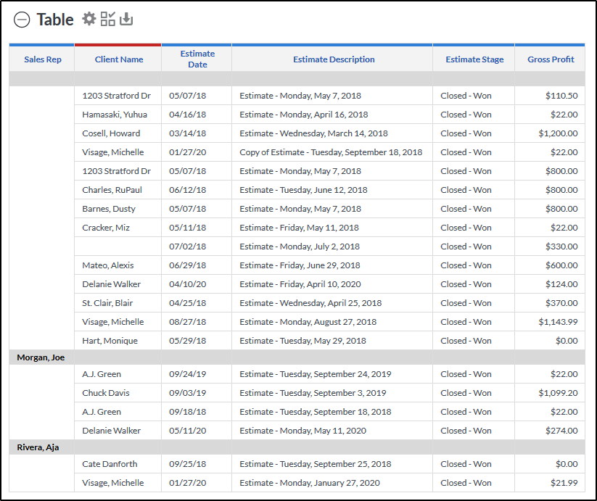
Task: Click client Charles, RuPaul
Action: [x=112, y=190]
